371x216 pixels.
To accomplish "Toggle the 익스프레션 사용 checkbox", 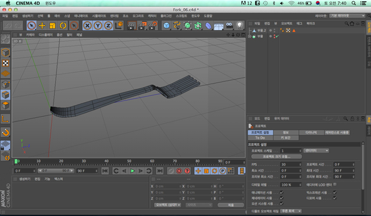I will [x=335, y=192].
